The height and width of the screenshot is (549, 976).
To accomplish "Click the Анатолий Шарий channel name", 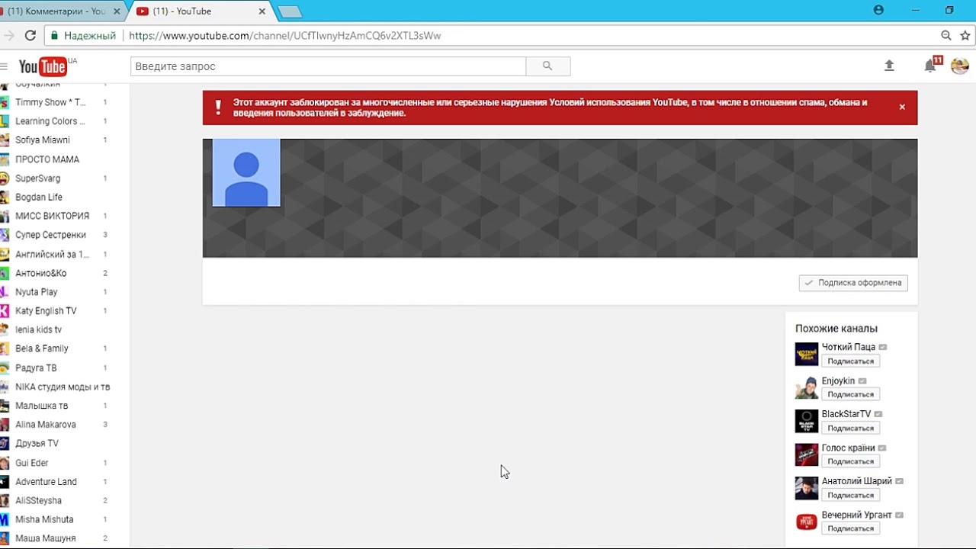I will tap(857, 481).
